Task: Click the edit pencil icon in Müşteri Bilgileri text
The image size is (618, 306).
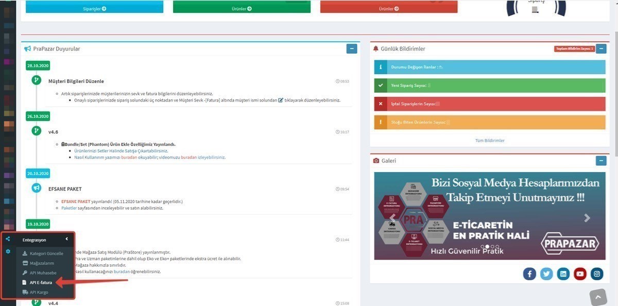Action: coord(281,100)
